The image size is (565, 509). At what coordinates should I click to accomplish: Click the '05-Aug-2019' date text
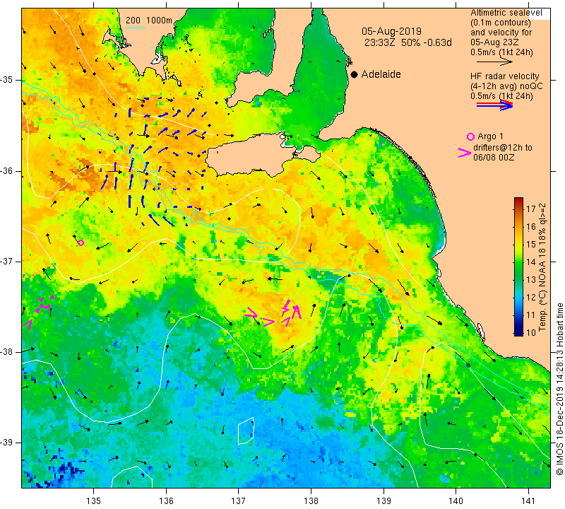tap(391, 31)
